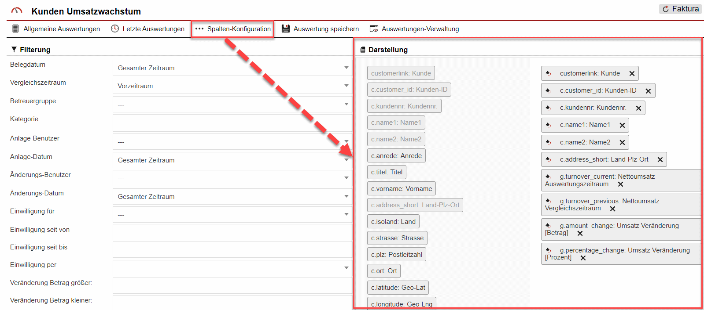Remove the customerlink: Kunde column
Image resolution: width=704 pixels, height=310 pixels.
point(632,74)
